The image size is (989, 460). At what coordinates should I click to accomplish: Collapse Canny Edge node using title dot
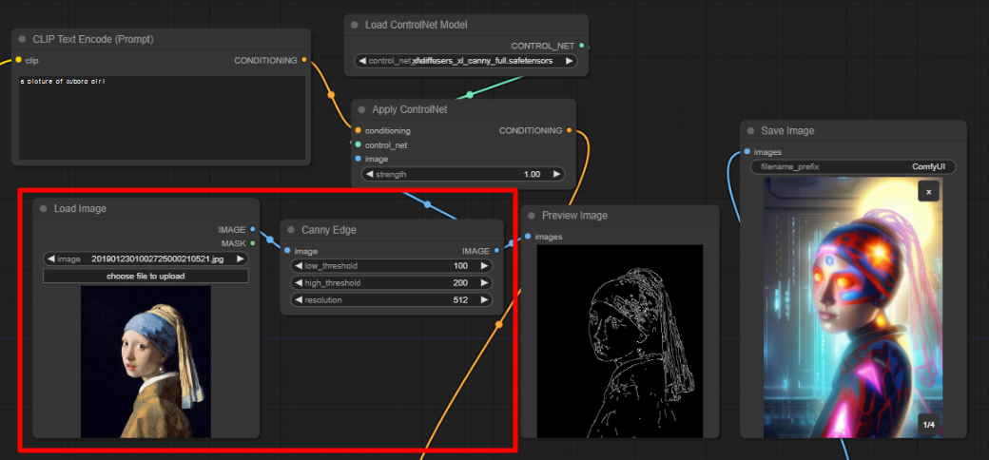point(291,230)
